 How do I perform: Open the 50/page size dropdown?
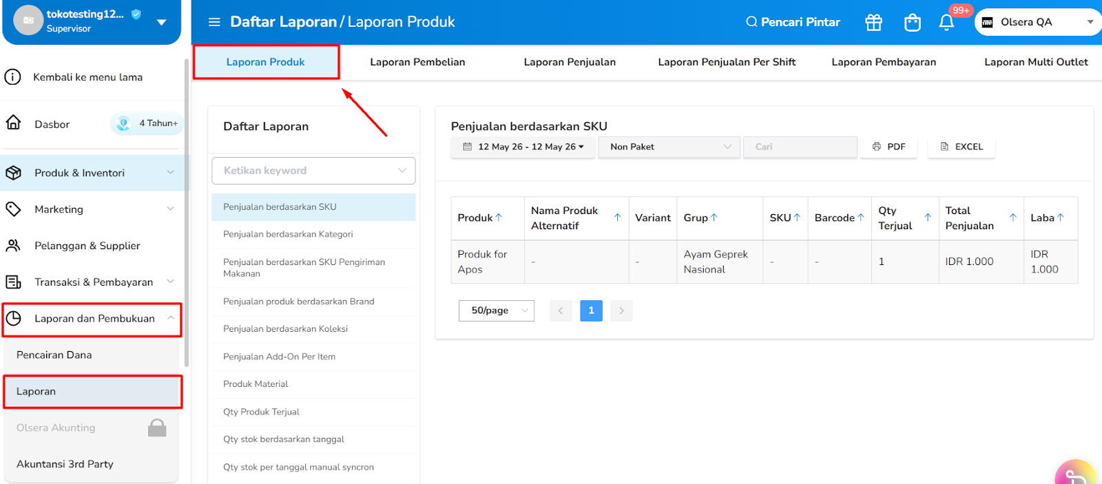pos(497,311)
